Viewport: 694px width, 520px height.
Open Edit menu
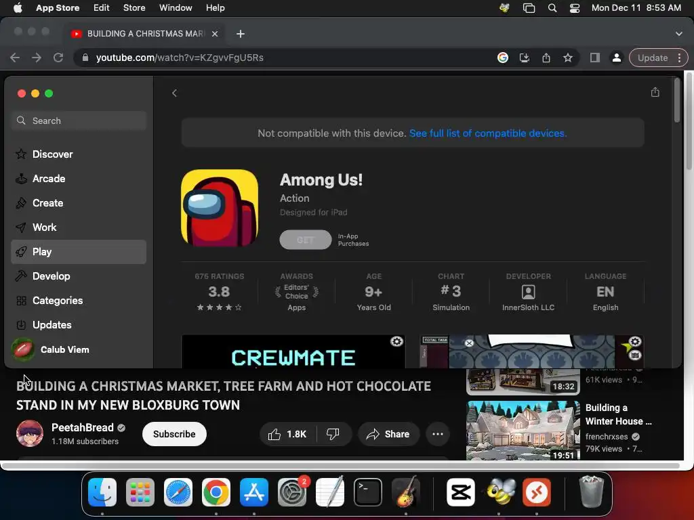click(x=102, y=8)
